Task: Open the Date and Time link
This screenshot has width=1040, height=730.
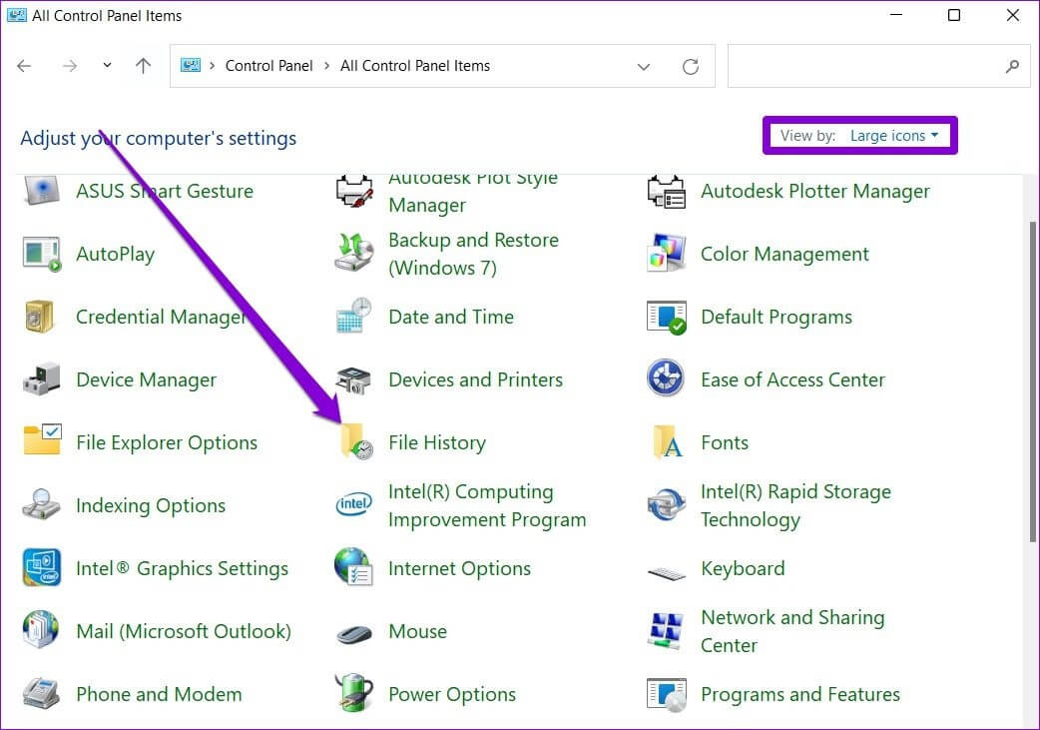Action: point(451,317)
